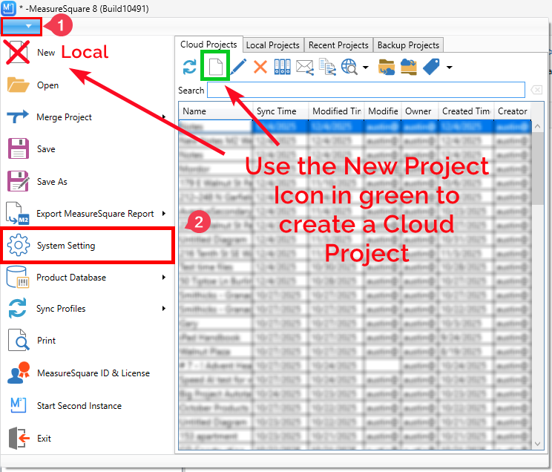This screenshot has width=552, height=472.
Task: Click the Save floppy disk icon
Action: pos(19,148)
